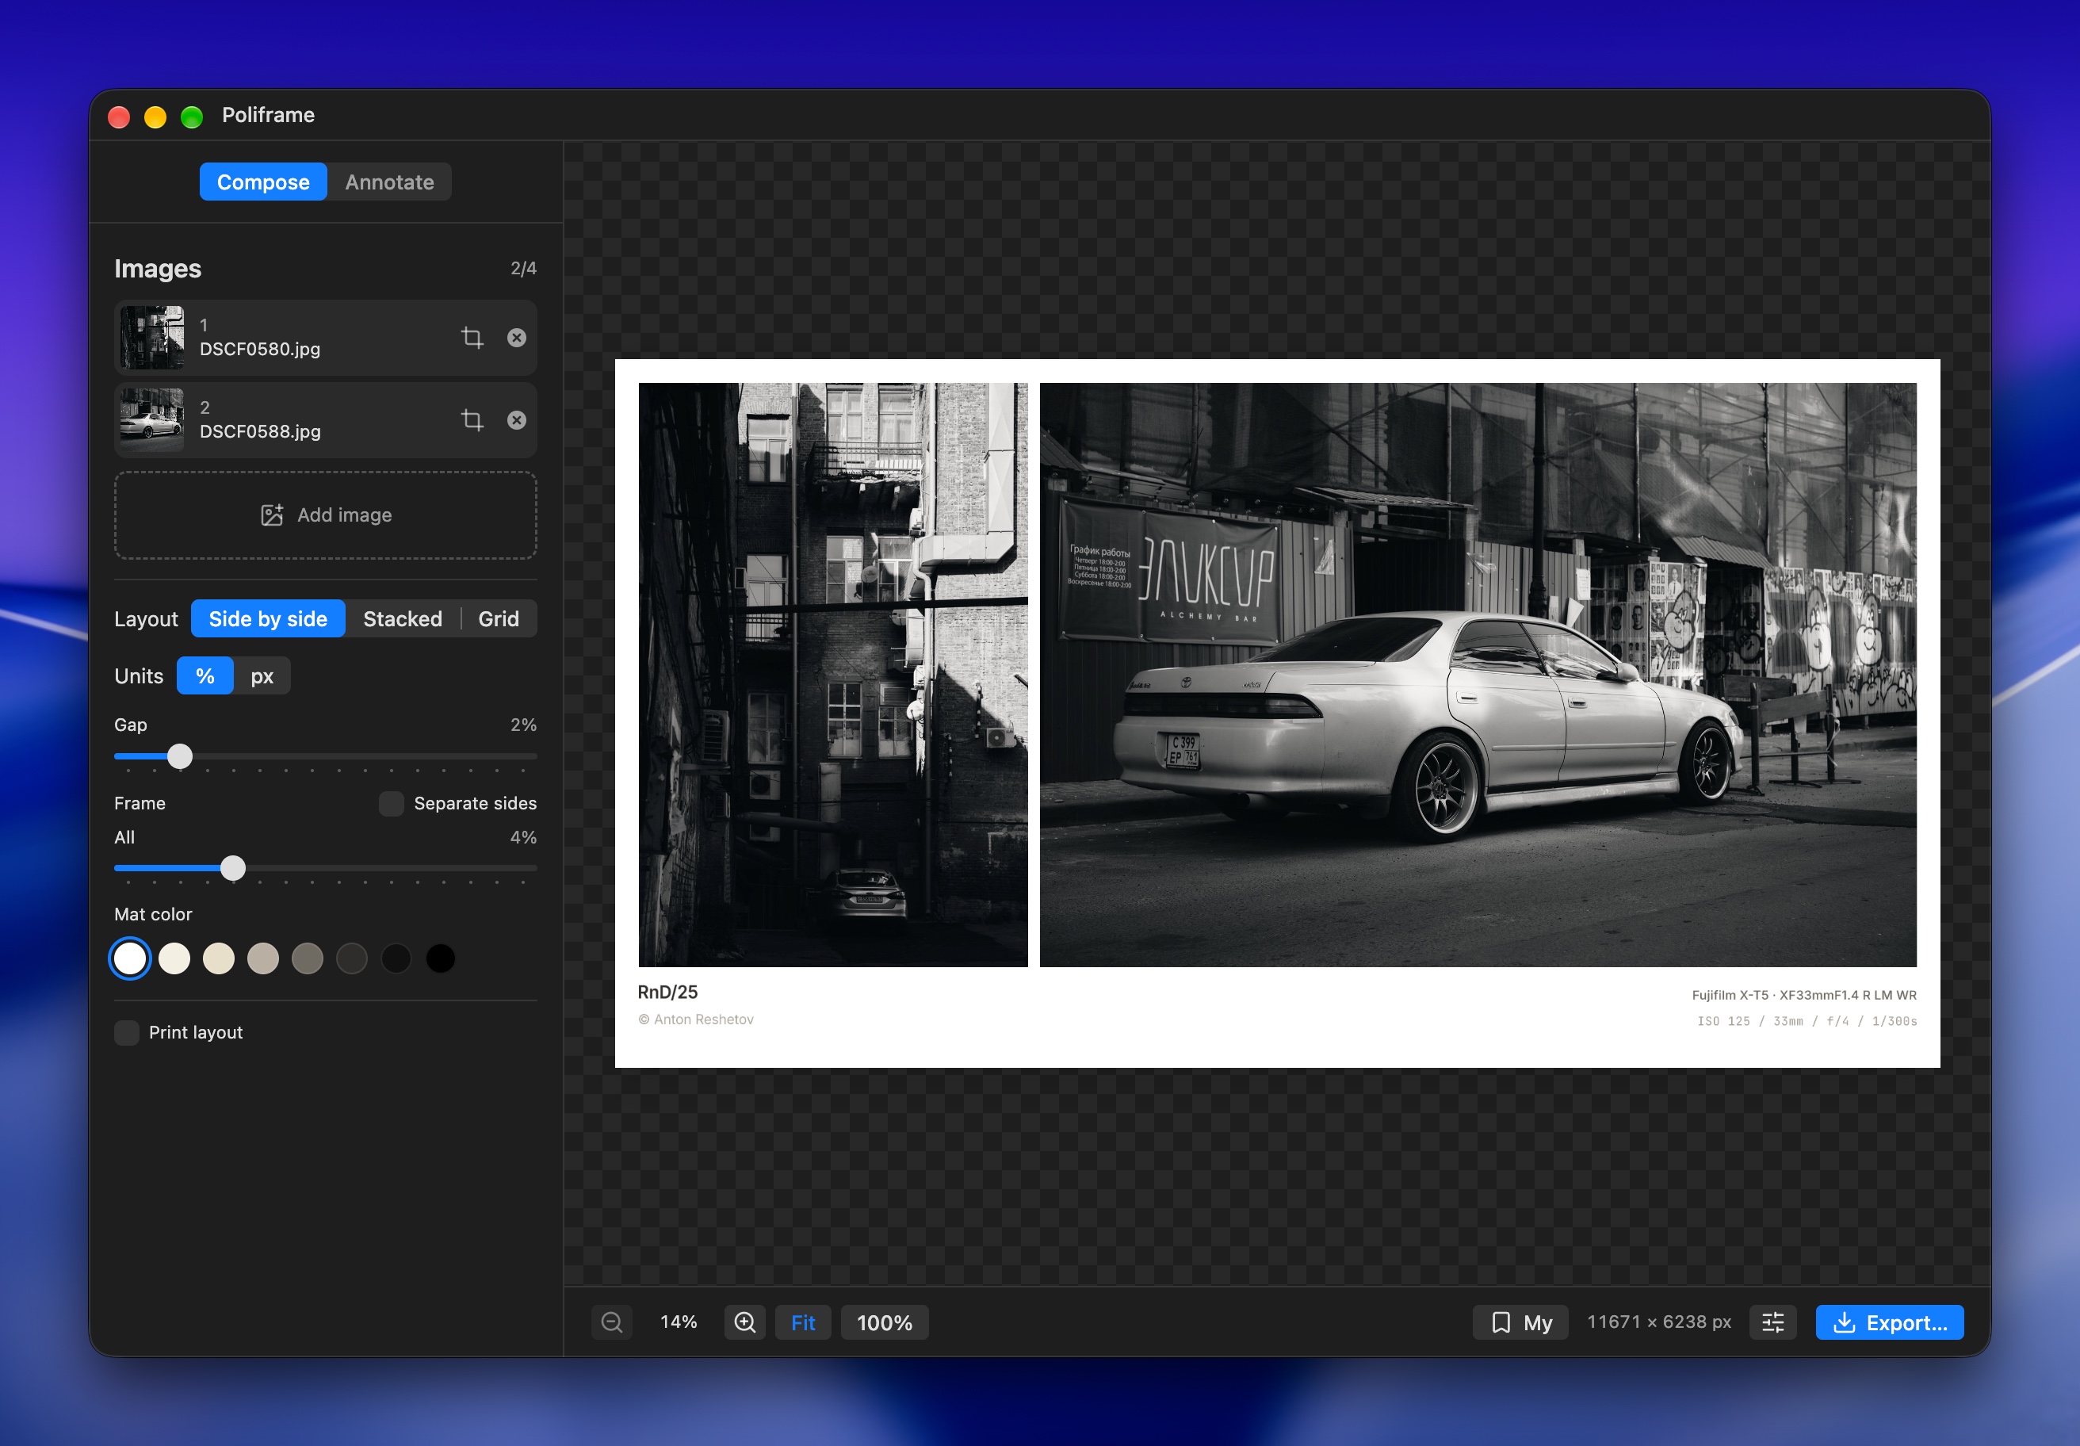Select the pure black mat color swatch
Screen dimensions: 2080x1446
[x=442, y=958]
